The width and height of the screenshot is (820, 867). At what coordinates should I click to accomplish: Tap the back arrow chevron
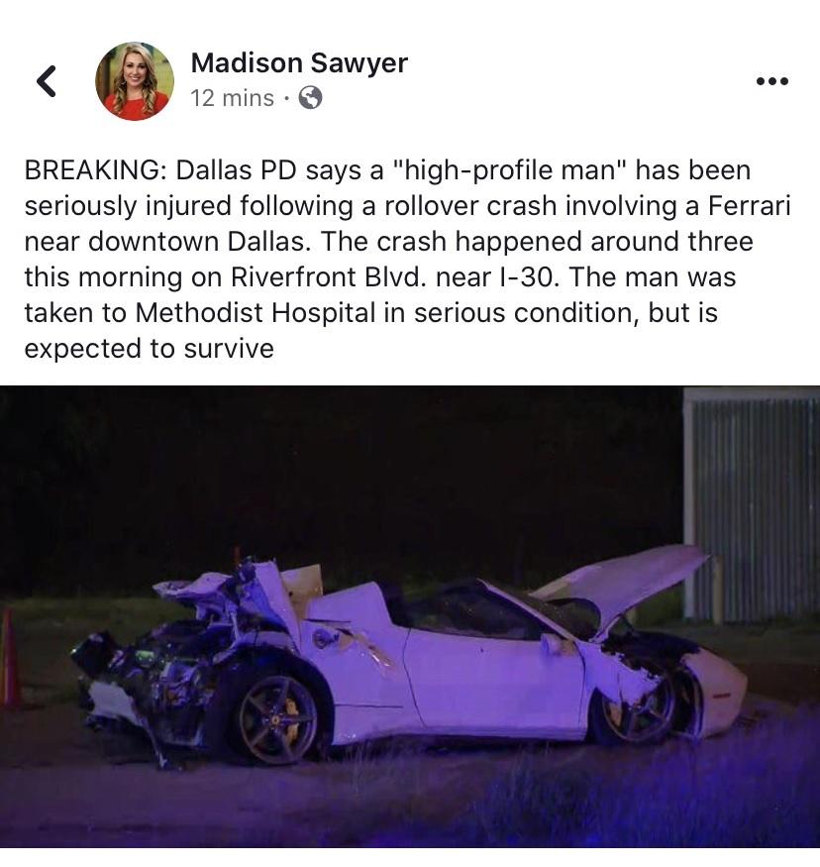(47, 81)
